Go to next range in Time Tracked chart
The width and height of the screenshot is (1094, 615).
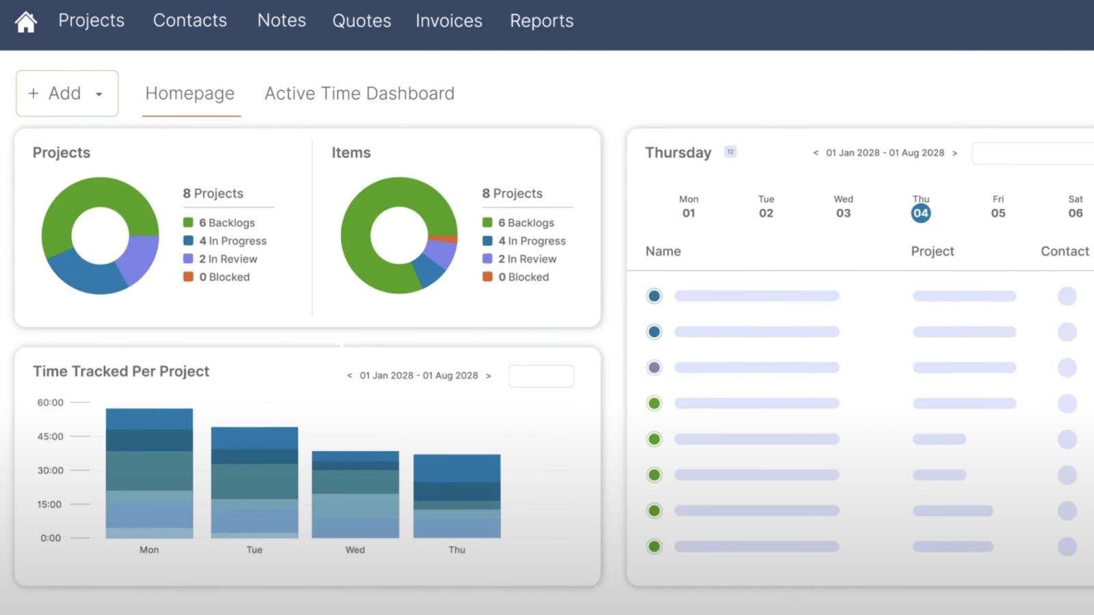pyautogui.click(x=488, y=376)
